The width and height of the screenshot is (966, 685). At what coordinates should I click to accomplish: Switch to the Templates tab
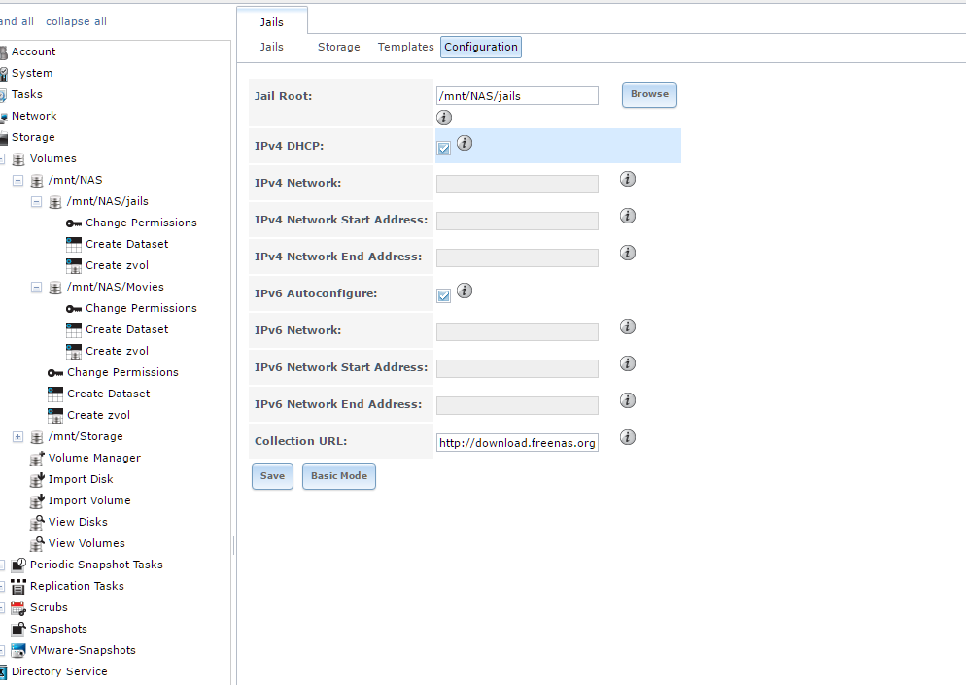point(405,47)
